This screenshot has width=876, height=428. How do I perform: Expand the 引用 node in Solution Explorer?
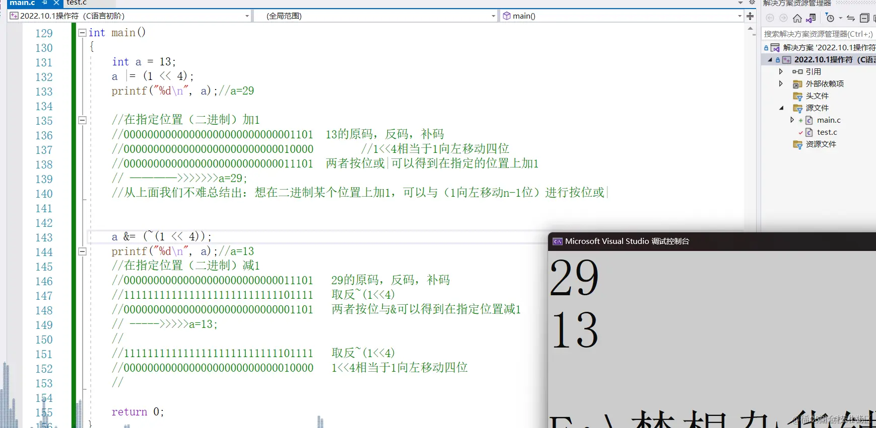[x=781, y=72]
